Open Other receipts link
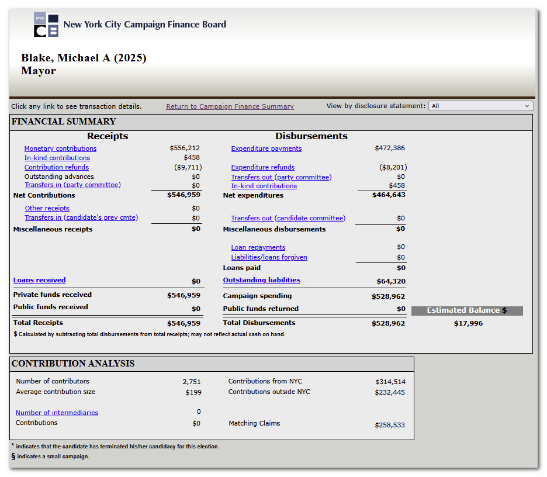The width and height of the screenshot is (547, 477). click(47, 208)
